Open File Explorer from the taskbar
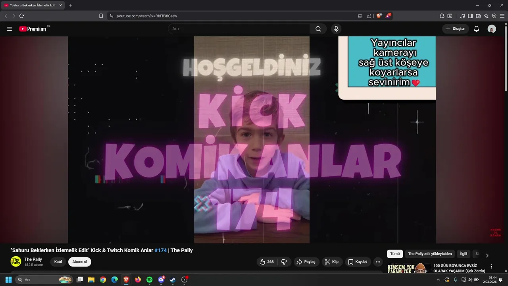The height and width of the screenshot is (286, 508). coord(91,280)
